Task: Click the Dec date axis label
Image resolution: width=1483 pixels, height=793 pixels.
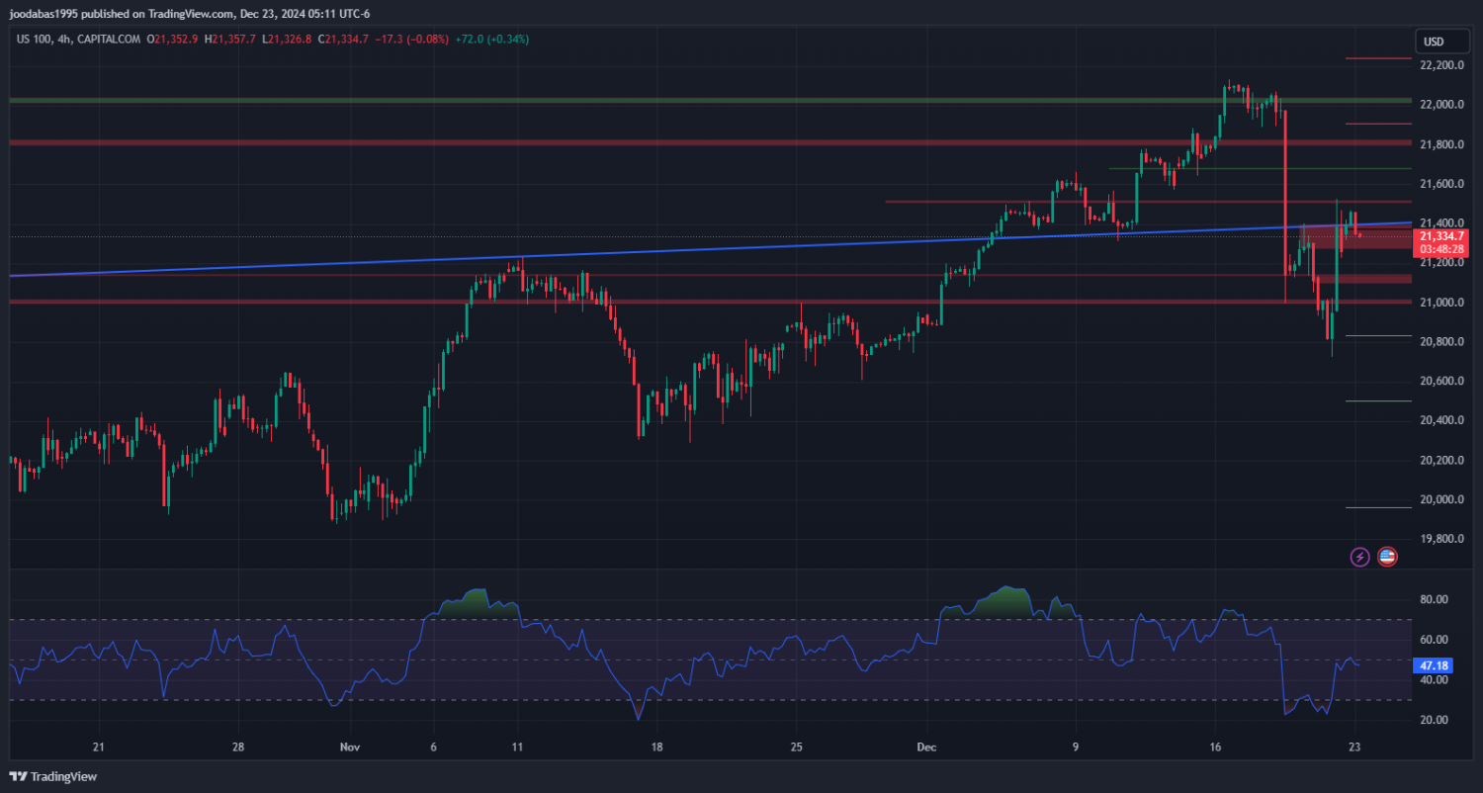Action: pos(926,748)
